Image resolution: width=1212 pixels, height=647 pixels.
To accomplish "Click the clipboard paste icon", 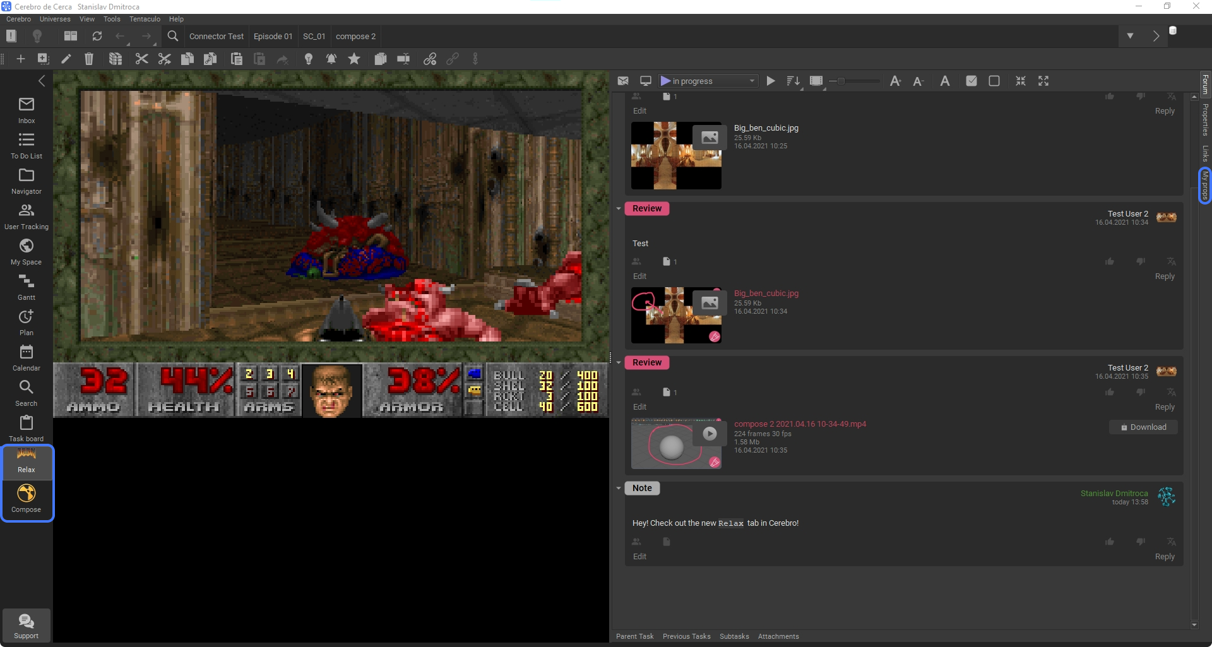I will click(x=237, y=59).
